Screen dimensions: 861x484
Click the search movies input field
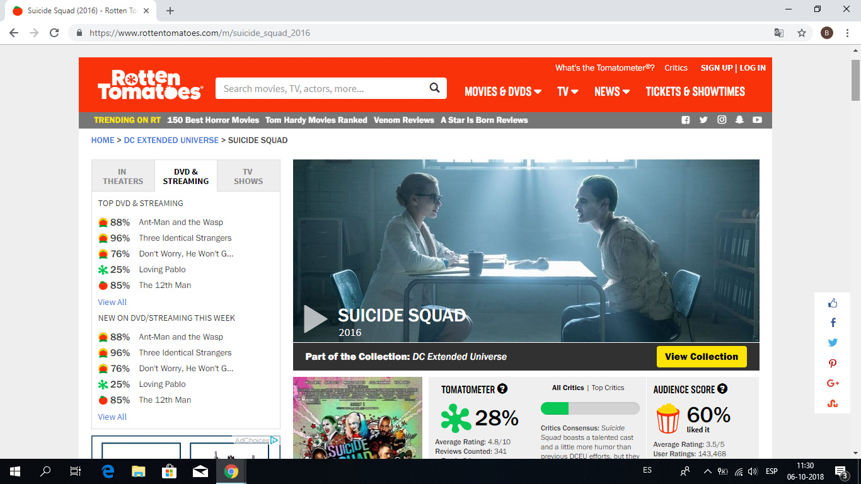click(321, 88)
